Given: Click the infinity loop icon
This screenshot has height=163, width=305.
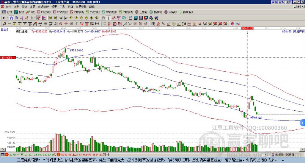Looking at the screenshot, I should [x=238, y=24].
